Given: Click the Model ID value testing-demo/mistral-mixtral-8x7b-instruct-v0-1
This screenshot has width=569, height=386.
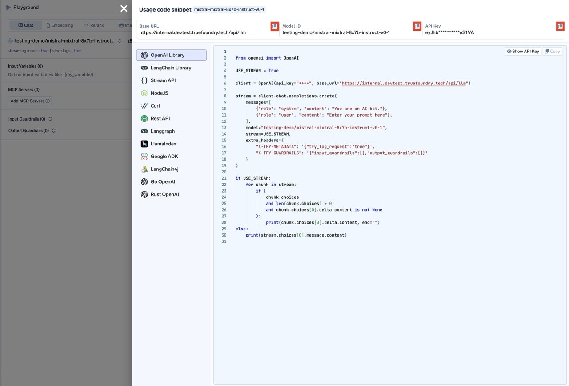Looking at the screenshot, I should [336, 32].
